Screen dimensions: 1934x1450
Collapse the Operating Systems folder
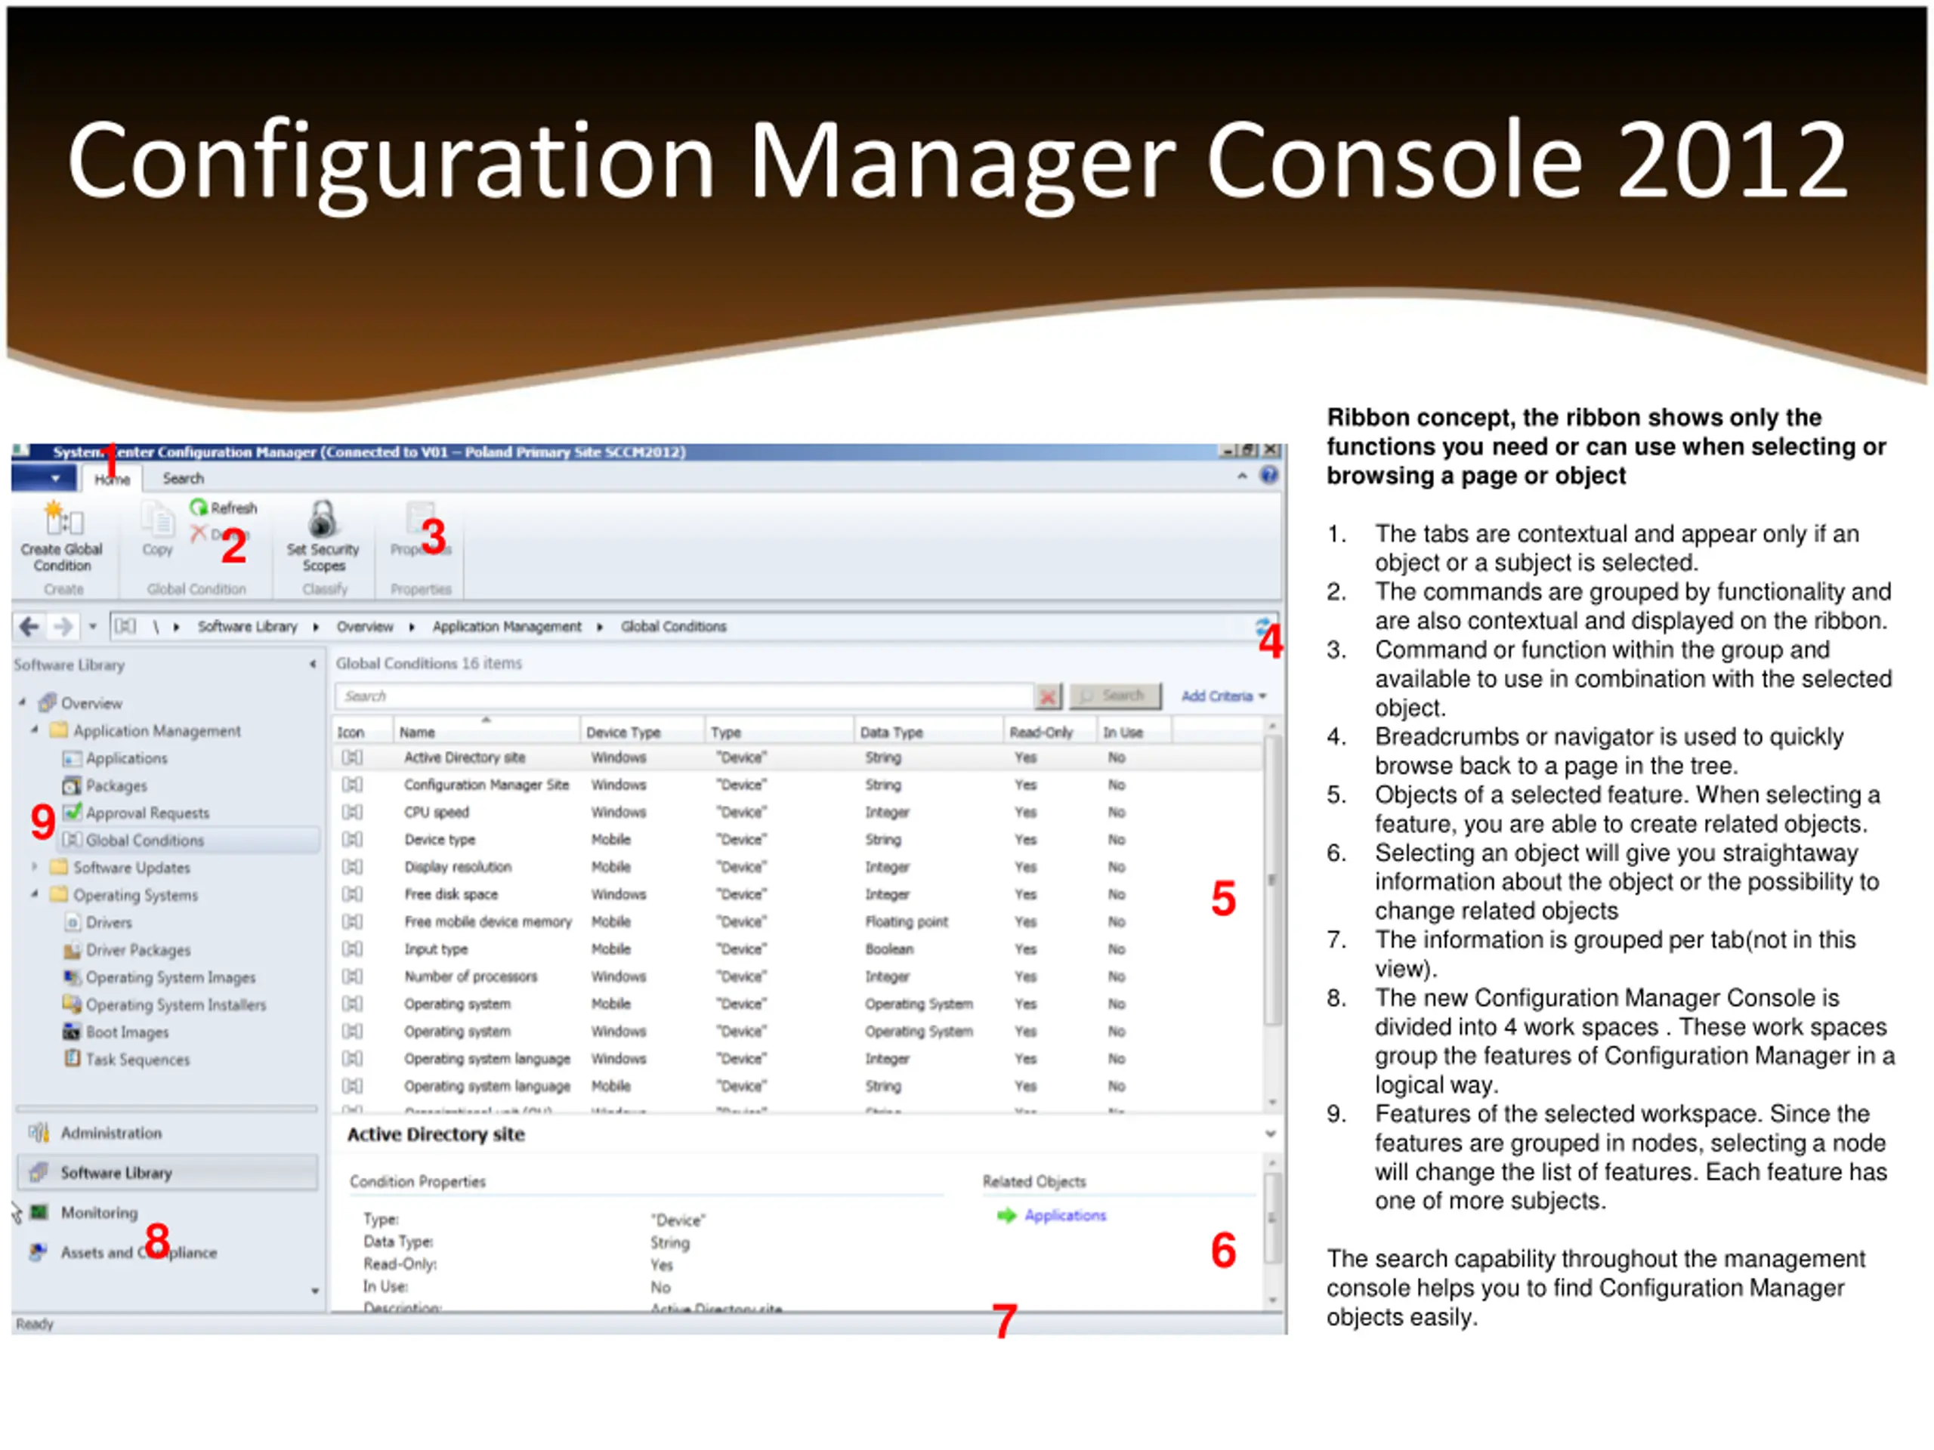35,894
